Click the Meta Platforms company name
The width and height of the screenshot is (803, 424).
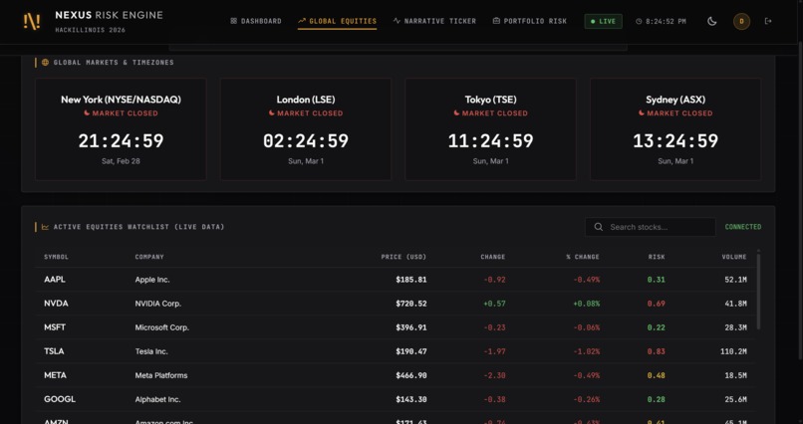(161, 375)
